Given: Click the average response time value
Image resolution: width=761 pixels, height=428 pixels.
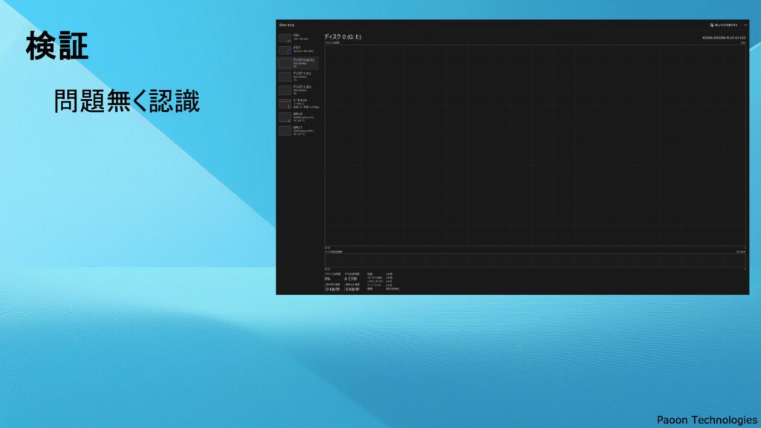Looking at the screenshot, I should pyautogui.click(x=350, y=279).
